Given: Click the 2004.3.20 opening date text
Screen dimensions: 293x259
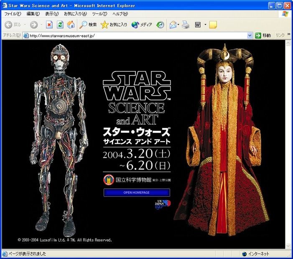Looking at the screenshot, I should click(137, 153).
